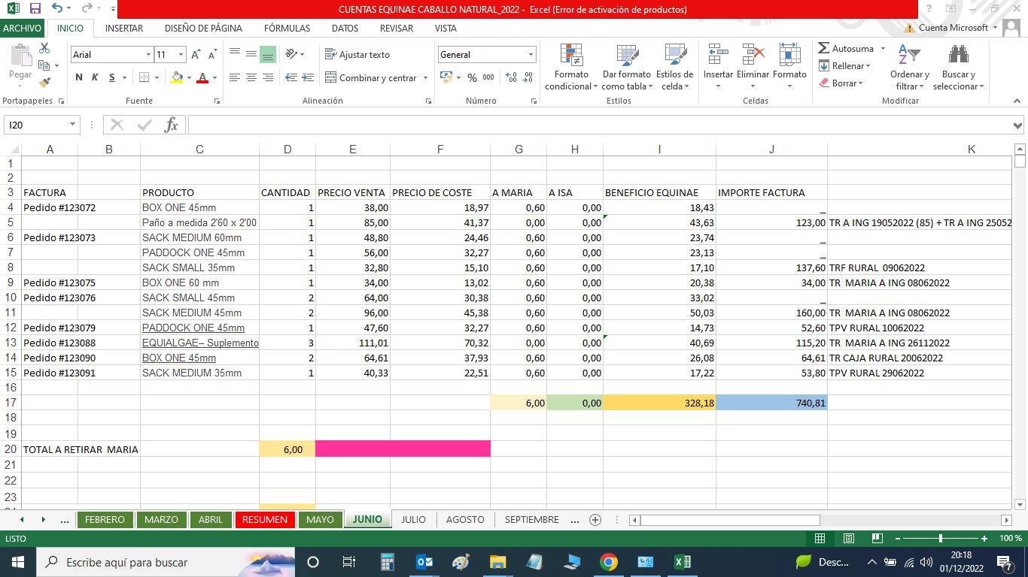
Task: Toggle italic formatting (K button)
Action: [x=95, y=77]
